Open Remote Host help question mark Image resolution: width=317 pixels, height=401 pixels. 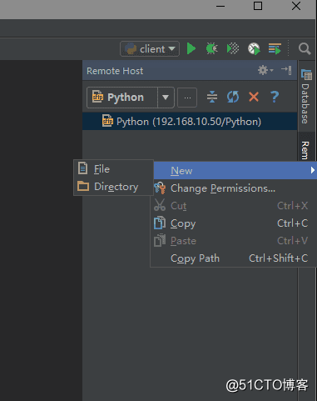point(275,97)
